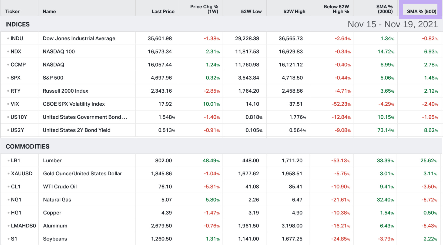Open S&P 500 name cell

53,78
